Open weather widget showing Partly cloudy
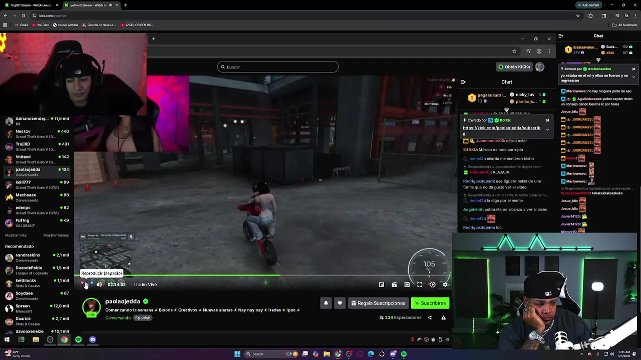 tap(16, 354)
